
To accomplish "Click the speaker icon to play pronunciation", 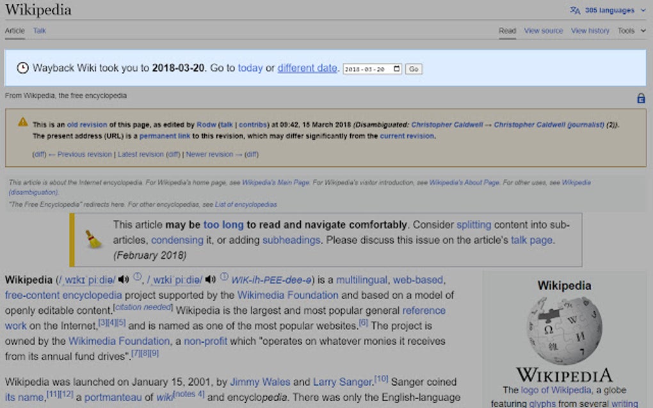I will click(x=123, y=279).
